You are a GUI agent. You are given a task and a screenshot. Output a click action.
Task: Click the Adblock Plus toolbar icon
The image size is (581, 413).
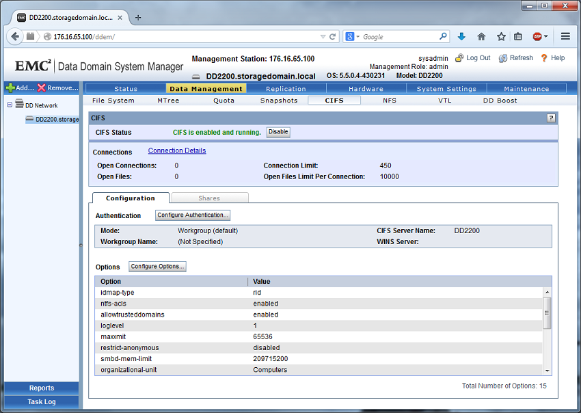pos(537,36)
